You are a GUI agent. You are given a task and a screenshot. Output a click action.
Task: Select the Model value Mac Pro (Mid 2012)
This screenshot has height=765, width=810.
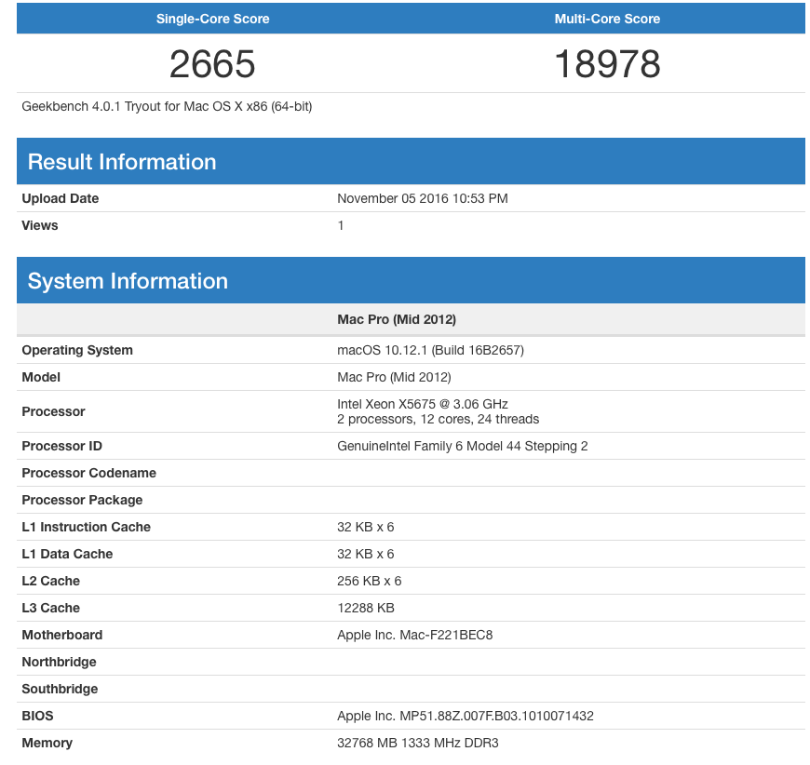[x=394, y=377]
